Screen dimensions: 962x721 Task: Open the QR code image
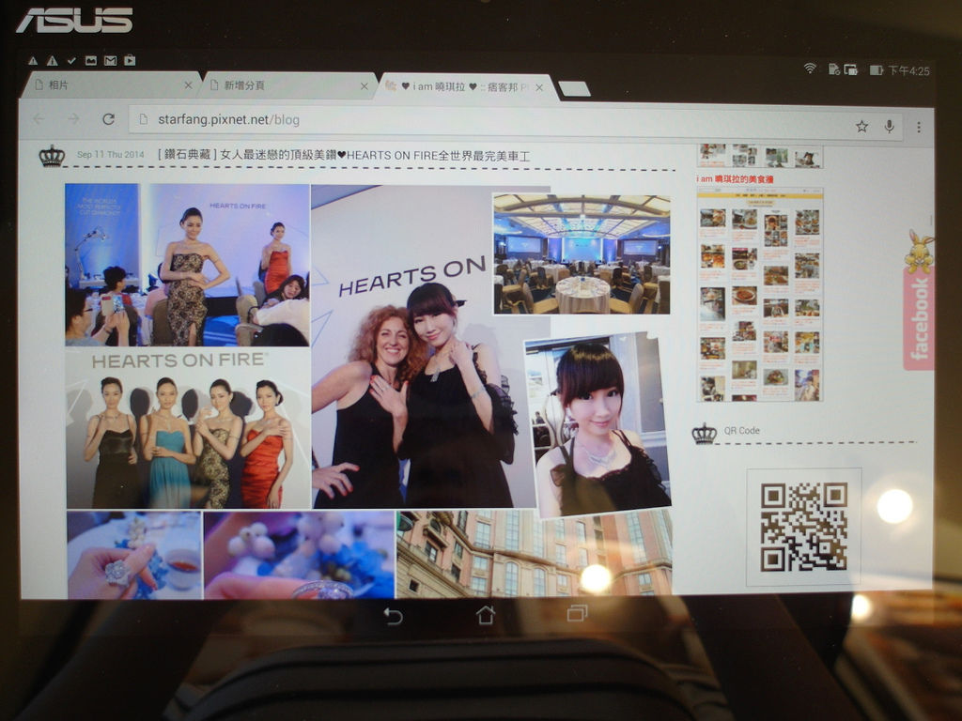point(804,526)
